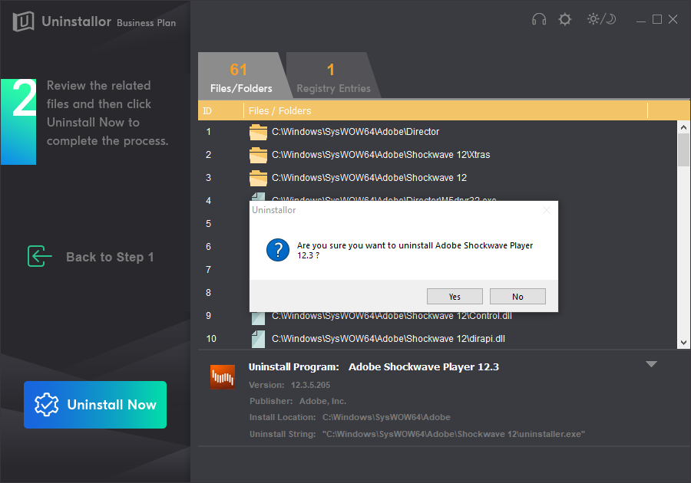Viewport: 691px width, 483px height.
Task: Select Shockwave 12\Control.dll path
Action: pyautogui.click(x=392, y=317)
